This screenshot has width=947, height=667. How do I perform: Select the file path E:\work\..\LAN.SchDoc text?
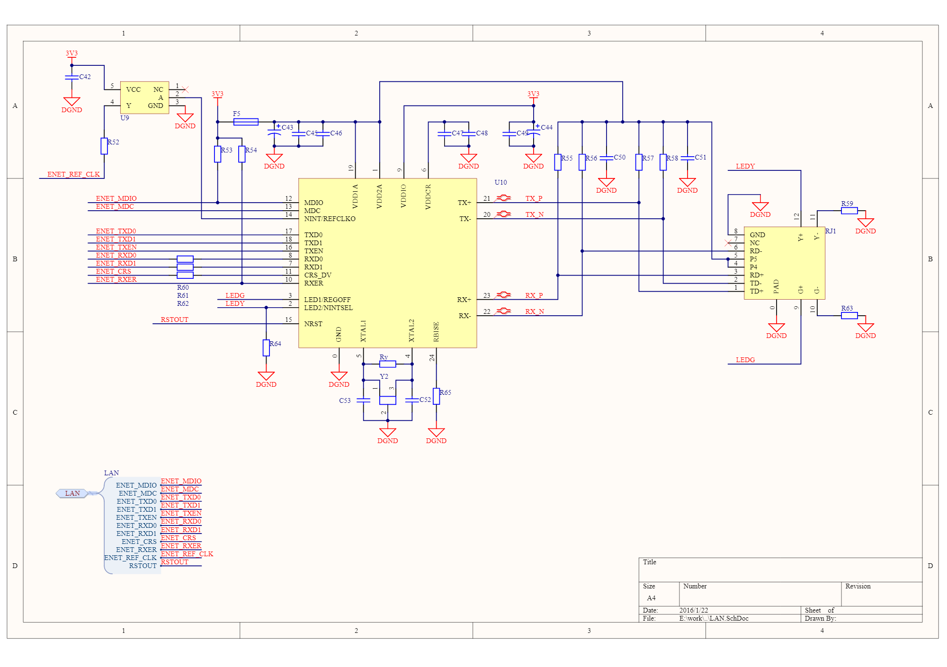[714, 618]
